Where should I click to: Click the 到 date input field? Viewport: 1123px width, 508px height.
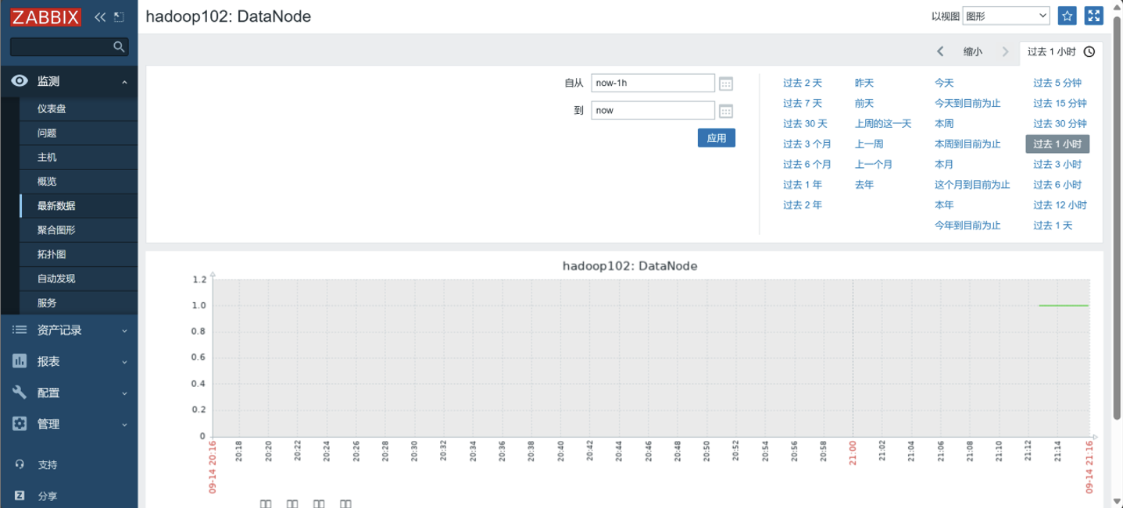click(653, 110)
